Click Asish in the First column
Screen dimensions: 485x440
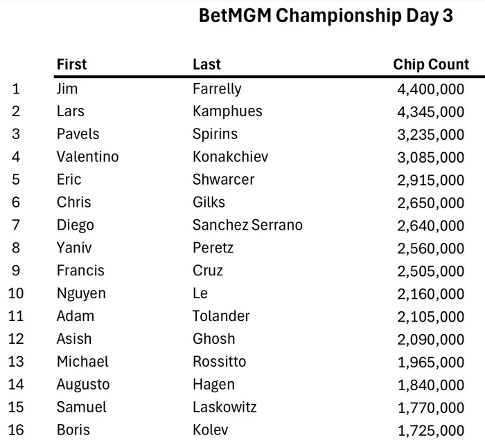[74, 339]
